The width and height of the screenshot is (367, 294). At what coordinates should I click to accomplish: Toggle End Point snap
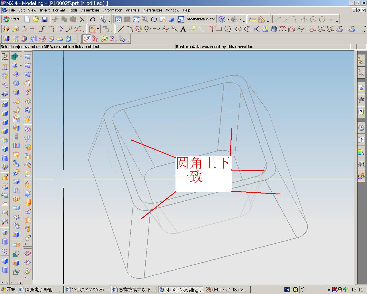coord(278,19)
